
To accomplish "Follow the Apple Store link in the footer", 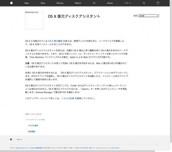I will pyautogui.click(x=20, y=148).
